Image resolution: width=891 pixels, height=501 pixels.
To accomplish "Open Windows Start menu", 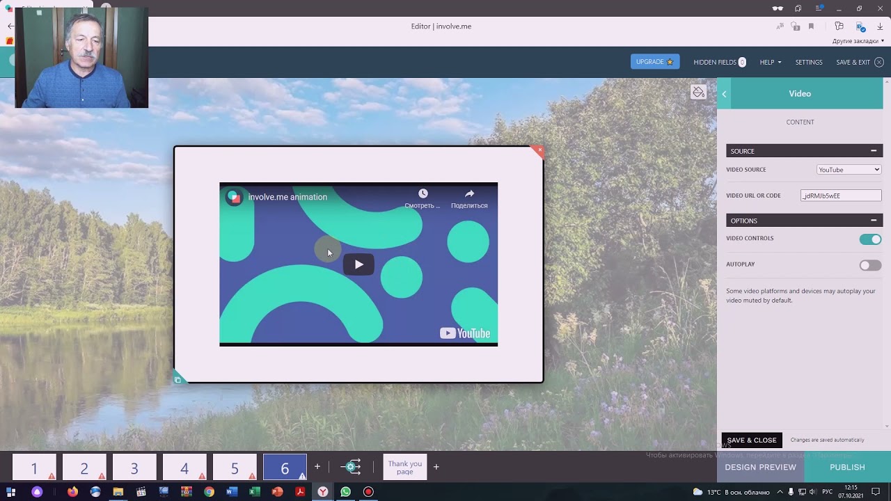I will pyautogui.click(x=10, y=492).
